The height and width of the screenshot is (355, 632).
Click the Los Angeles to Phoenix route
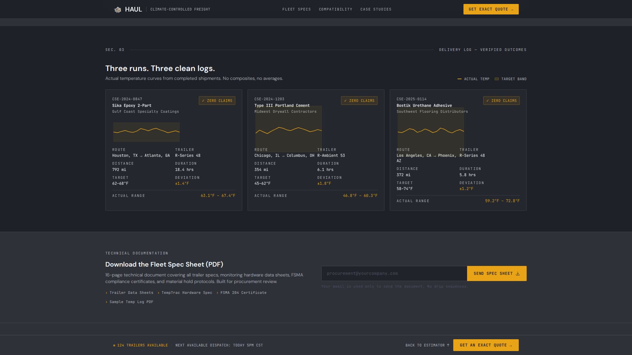pyautogui.click(x=427, y=158)
